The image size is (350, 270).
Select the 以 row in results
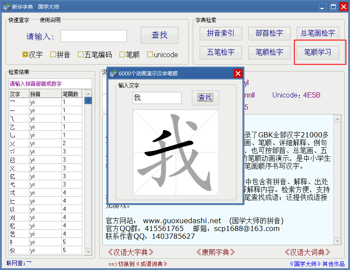pos(45,209)
